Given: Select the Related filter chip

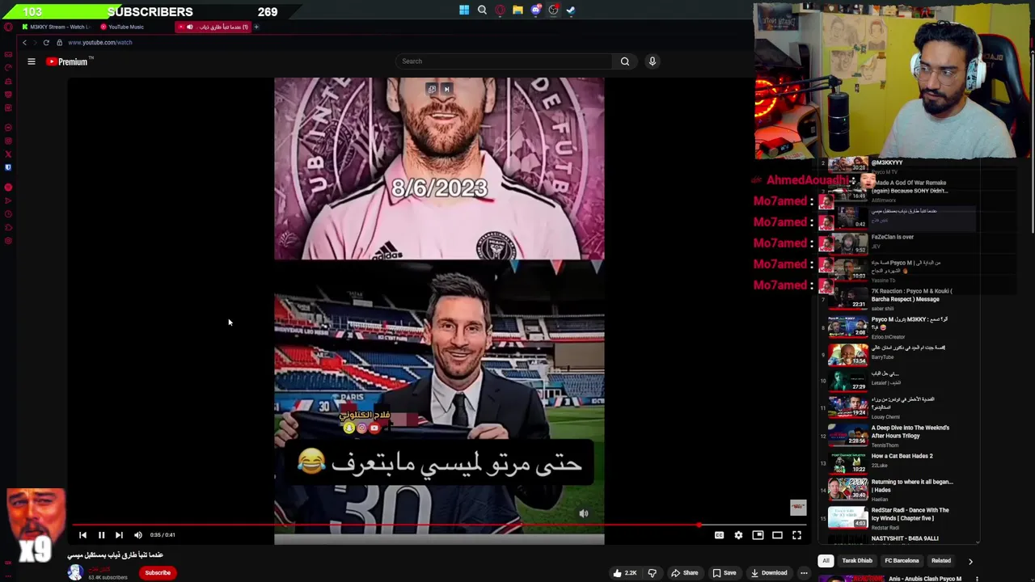Looking at the screenshot, I should [941, 561].
